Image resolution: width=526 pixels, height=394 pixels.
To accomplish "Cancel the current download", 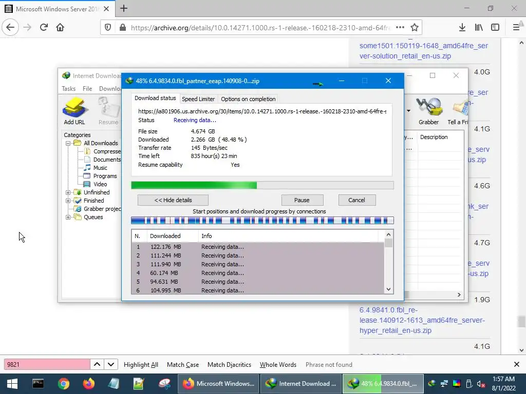I will click(356, 200).
